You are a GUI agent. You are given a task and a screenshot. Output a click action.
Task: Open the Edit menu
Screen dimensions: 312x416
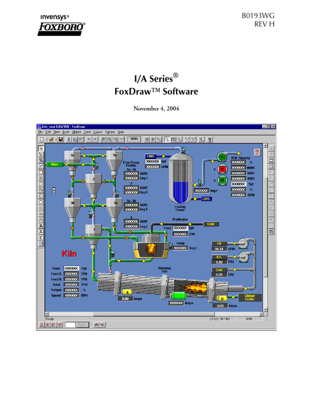click(x=48, y=132)
